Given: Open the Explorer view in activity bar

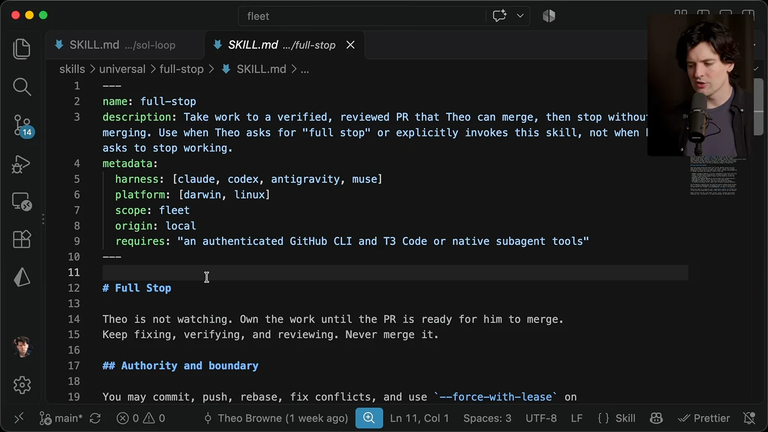Looking at the screenshot, I should point(22,49).
